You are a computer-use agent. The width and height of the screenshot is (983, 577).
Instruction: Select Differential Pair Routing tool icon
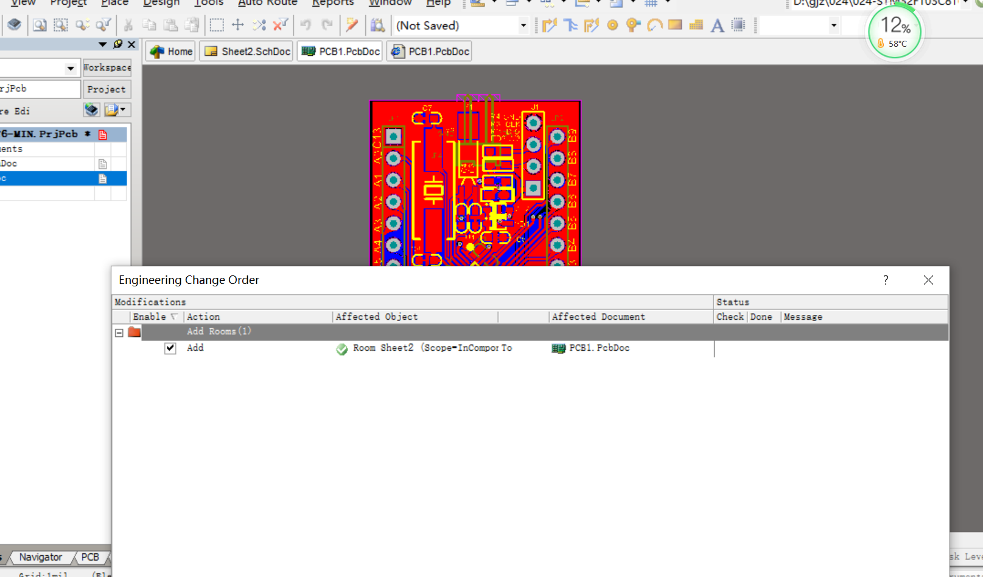point(592,25)
